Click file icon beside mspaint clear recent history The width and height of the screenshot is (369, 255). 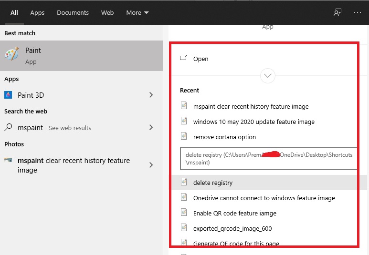(184, 105)
